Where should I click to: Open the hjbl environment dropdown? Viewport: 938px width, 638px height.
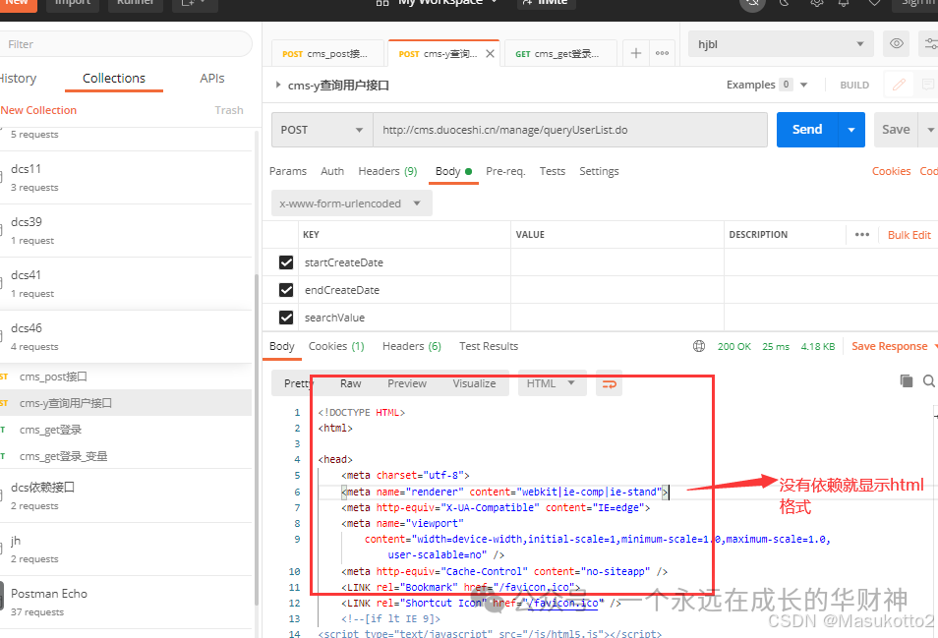[x=782, y=44]
